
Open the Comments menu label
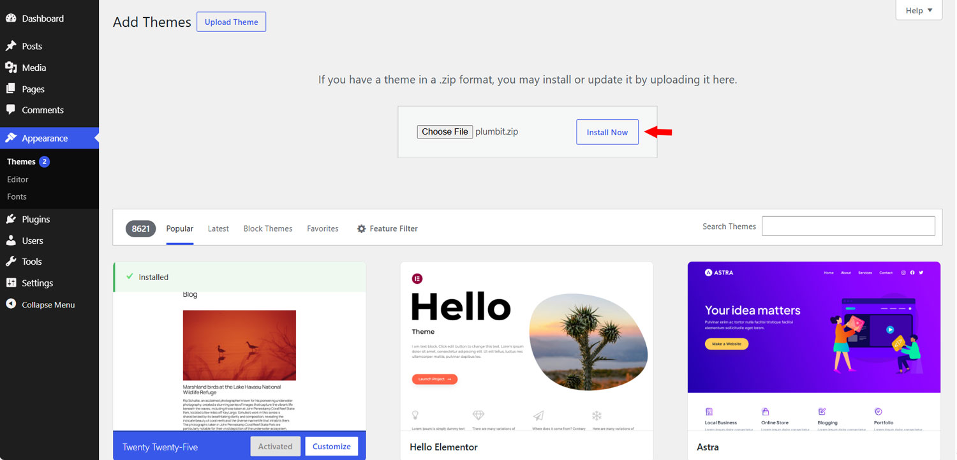[43, 110]
